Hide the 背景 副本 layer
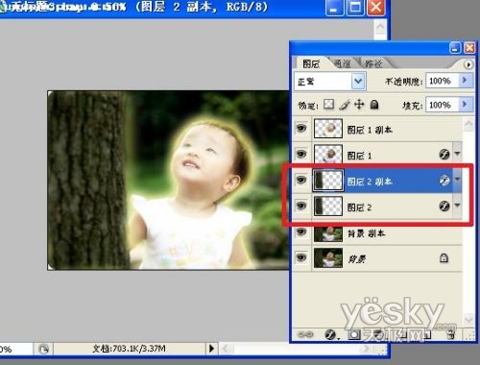This screenshot has height=365, width=480. coord(301,231)
